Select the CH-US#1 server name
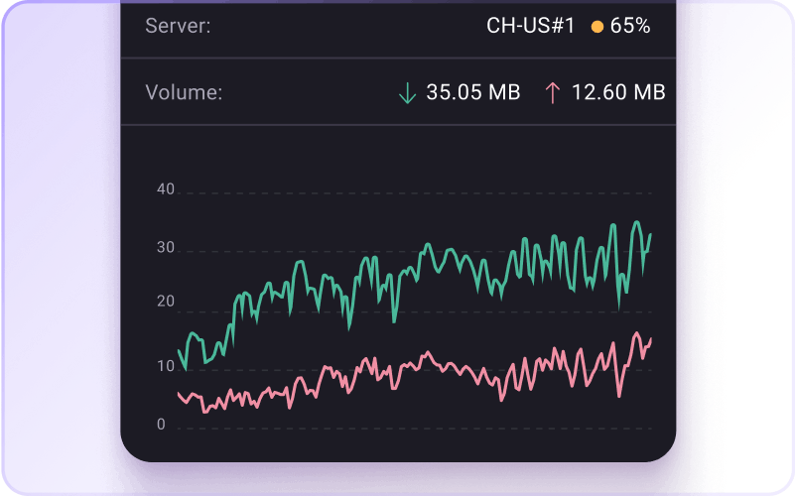 point(530,26)
